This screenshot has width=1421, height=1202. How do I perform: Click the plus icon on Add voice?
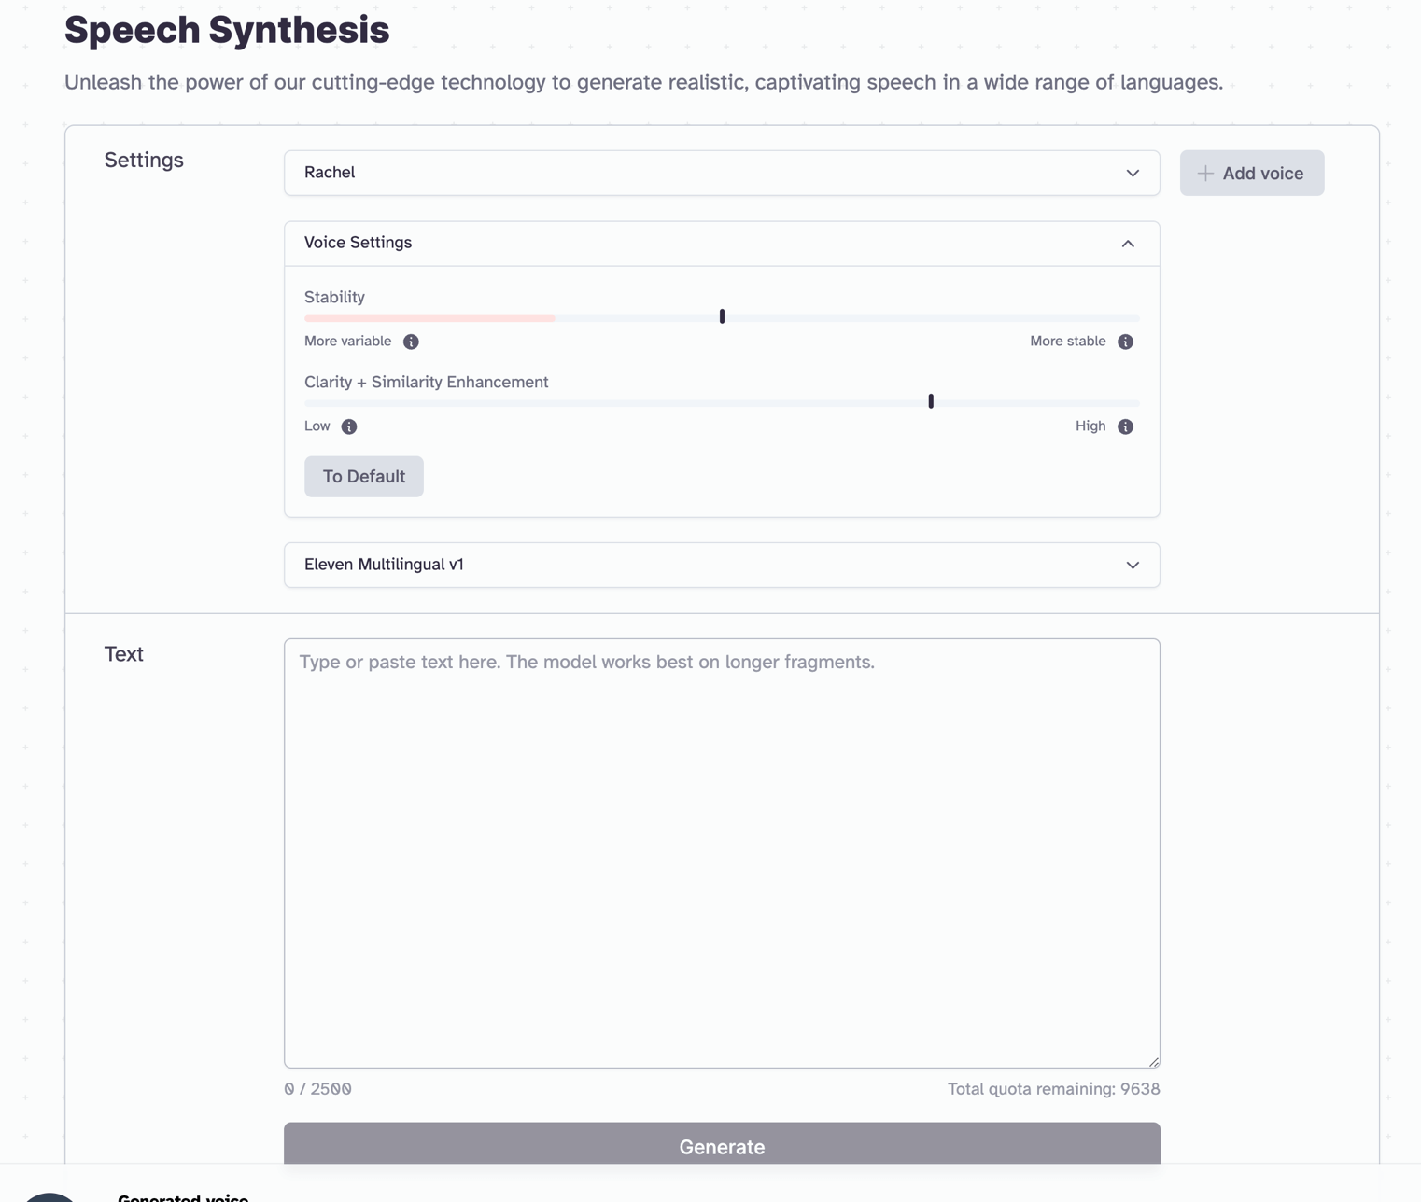(1205, 174)
